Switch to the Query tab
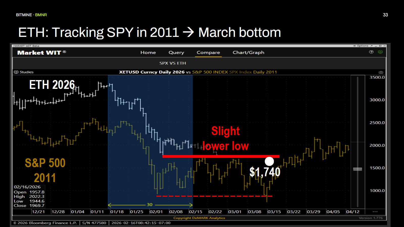The image size is (404, 227). pos(176,53)
